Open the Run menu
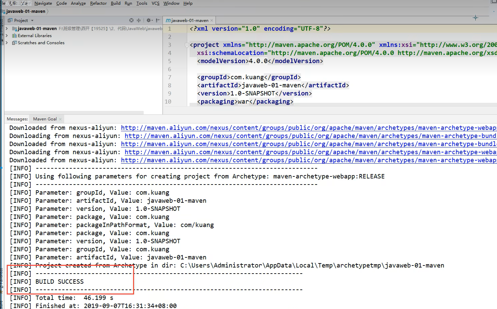497x309 pixels. pyautogui.click(x=128, y=3)
